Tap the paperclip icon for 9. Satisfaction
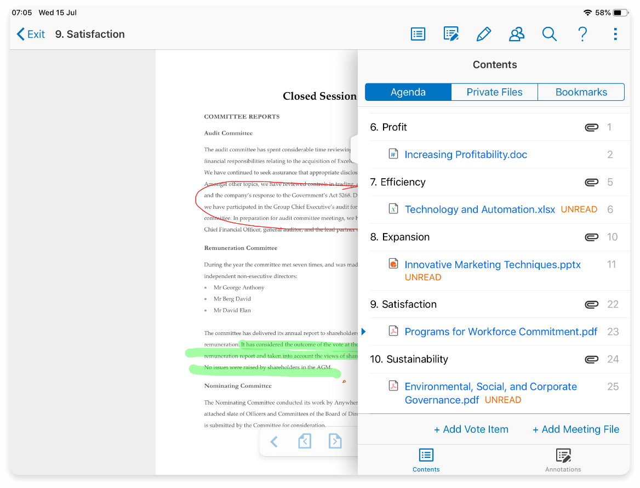 point(591,304)
